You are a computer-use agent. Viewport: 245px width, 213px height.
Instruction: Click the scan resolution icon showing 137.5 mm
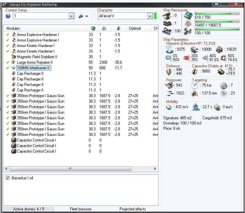(x=195, y=93)
